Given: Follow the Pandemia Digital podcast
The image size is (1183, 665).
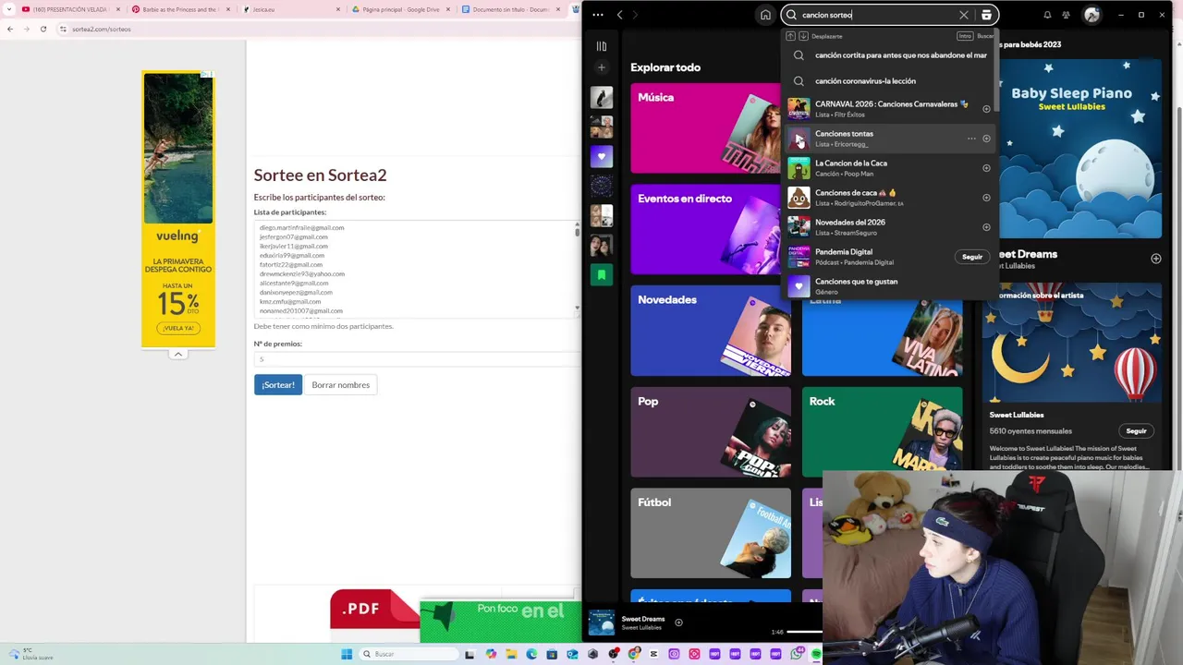Looking at the screenshot, I should pyautogui.click(x=972, y=257).
